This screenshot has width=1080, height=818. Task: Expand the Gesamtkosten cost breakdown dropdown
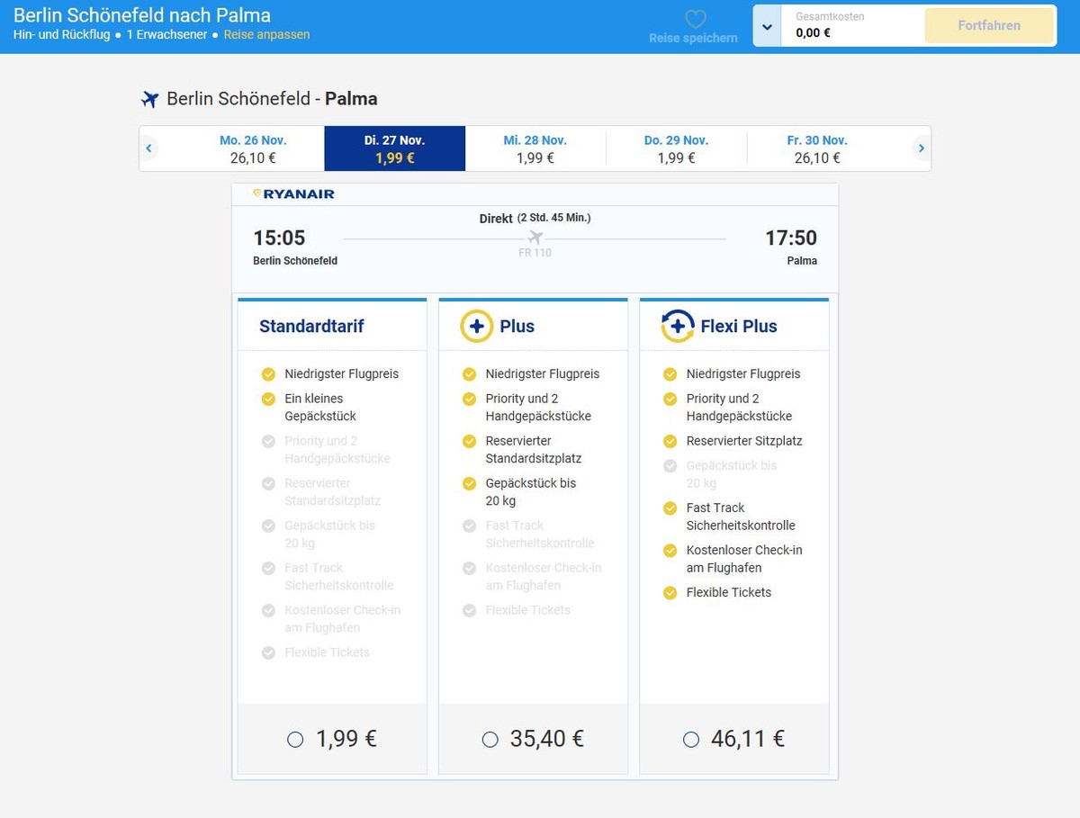click(x=767, y=26)
